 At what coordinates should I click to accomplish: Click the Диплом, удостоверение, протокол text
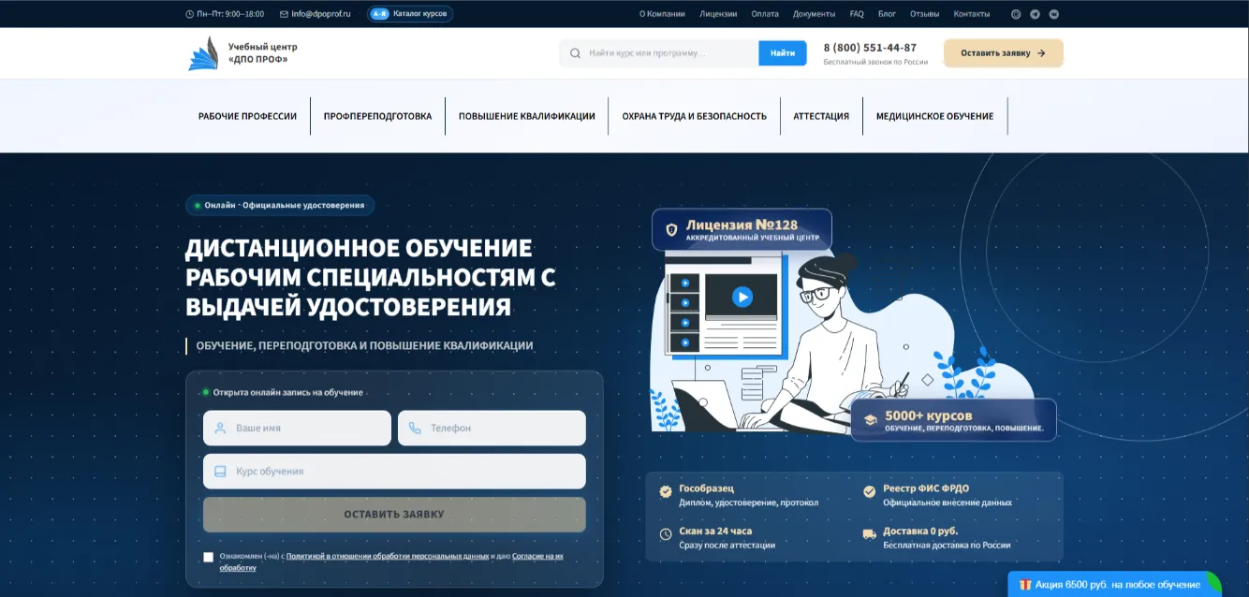(x=748, y=502)
